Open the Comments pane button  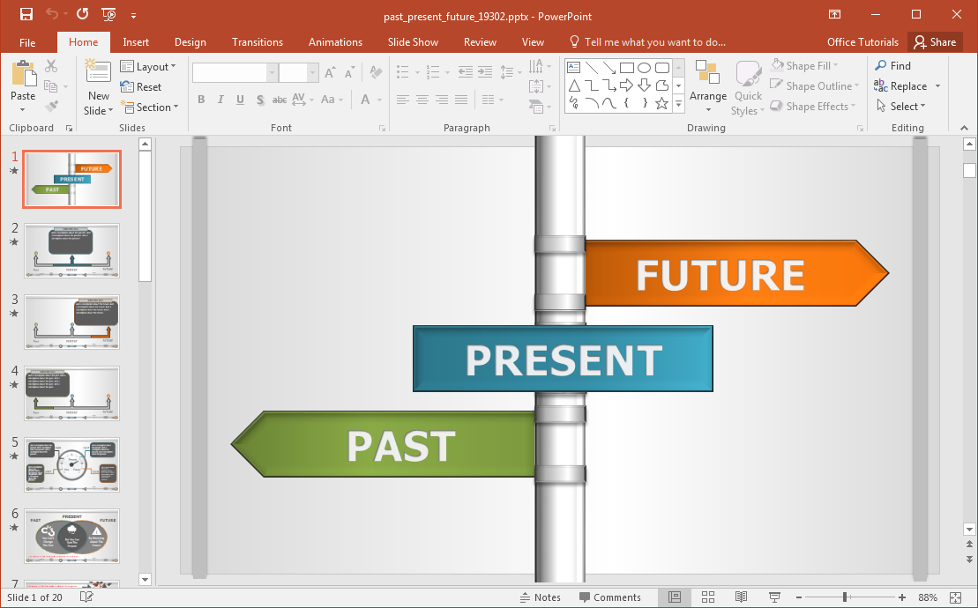609,597
